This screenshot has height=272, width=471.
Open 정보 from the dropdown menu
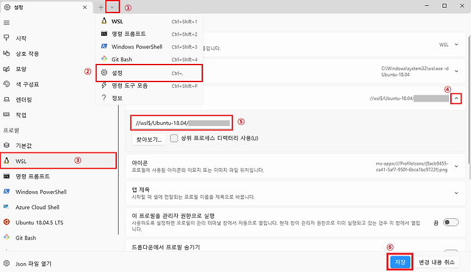click(x=149, y=98)
